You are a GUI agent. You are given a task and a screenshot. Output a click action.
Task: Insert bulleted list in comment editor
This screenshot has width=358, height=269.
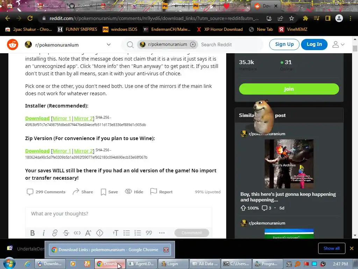click(x=127, y=233)
